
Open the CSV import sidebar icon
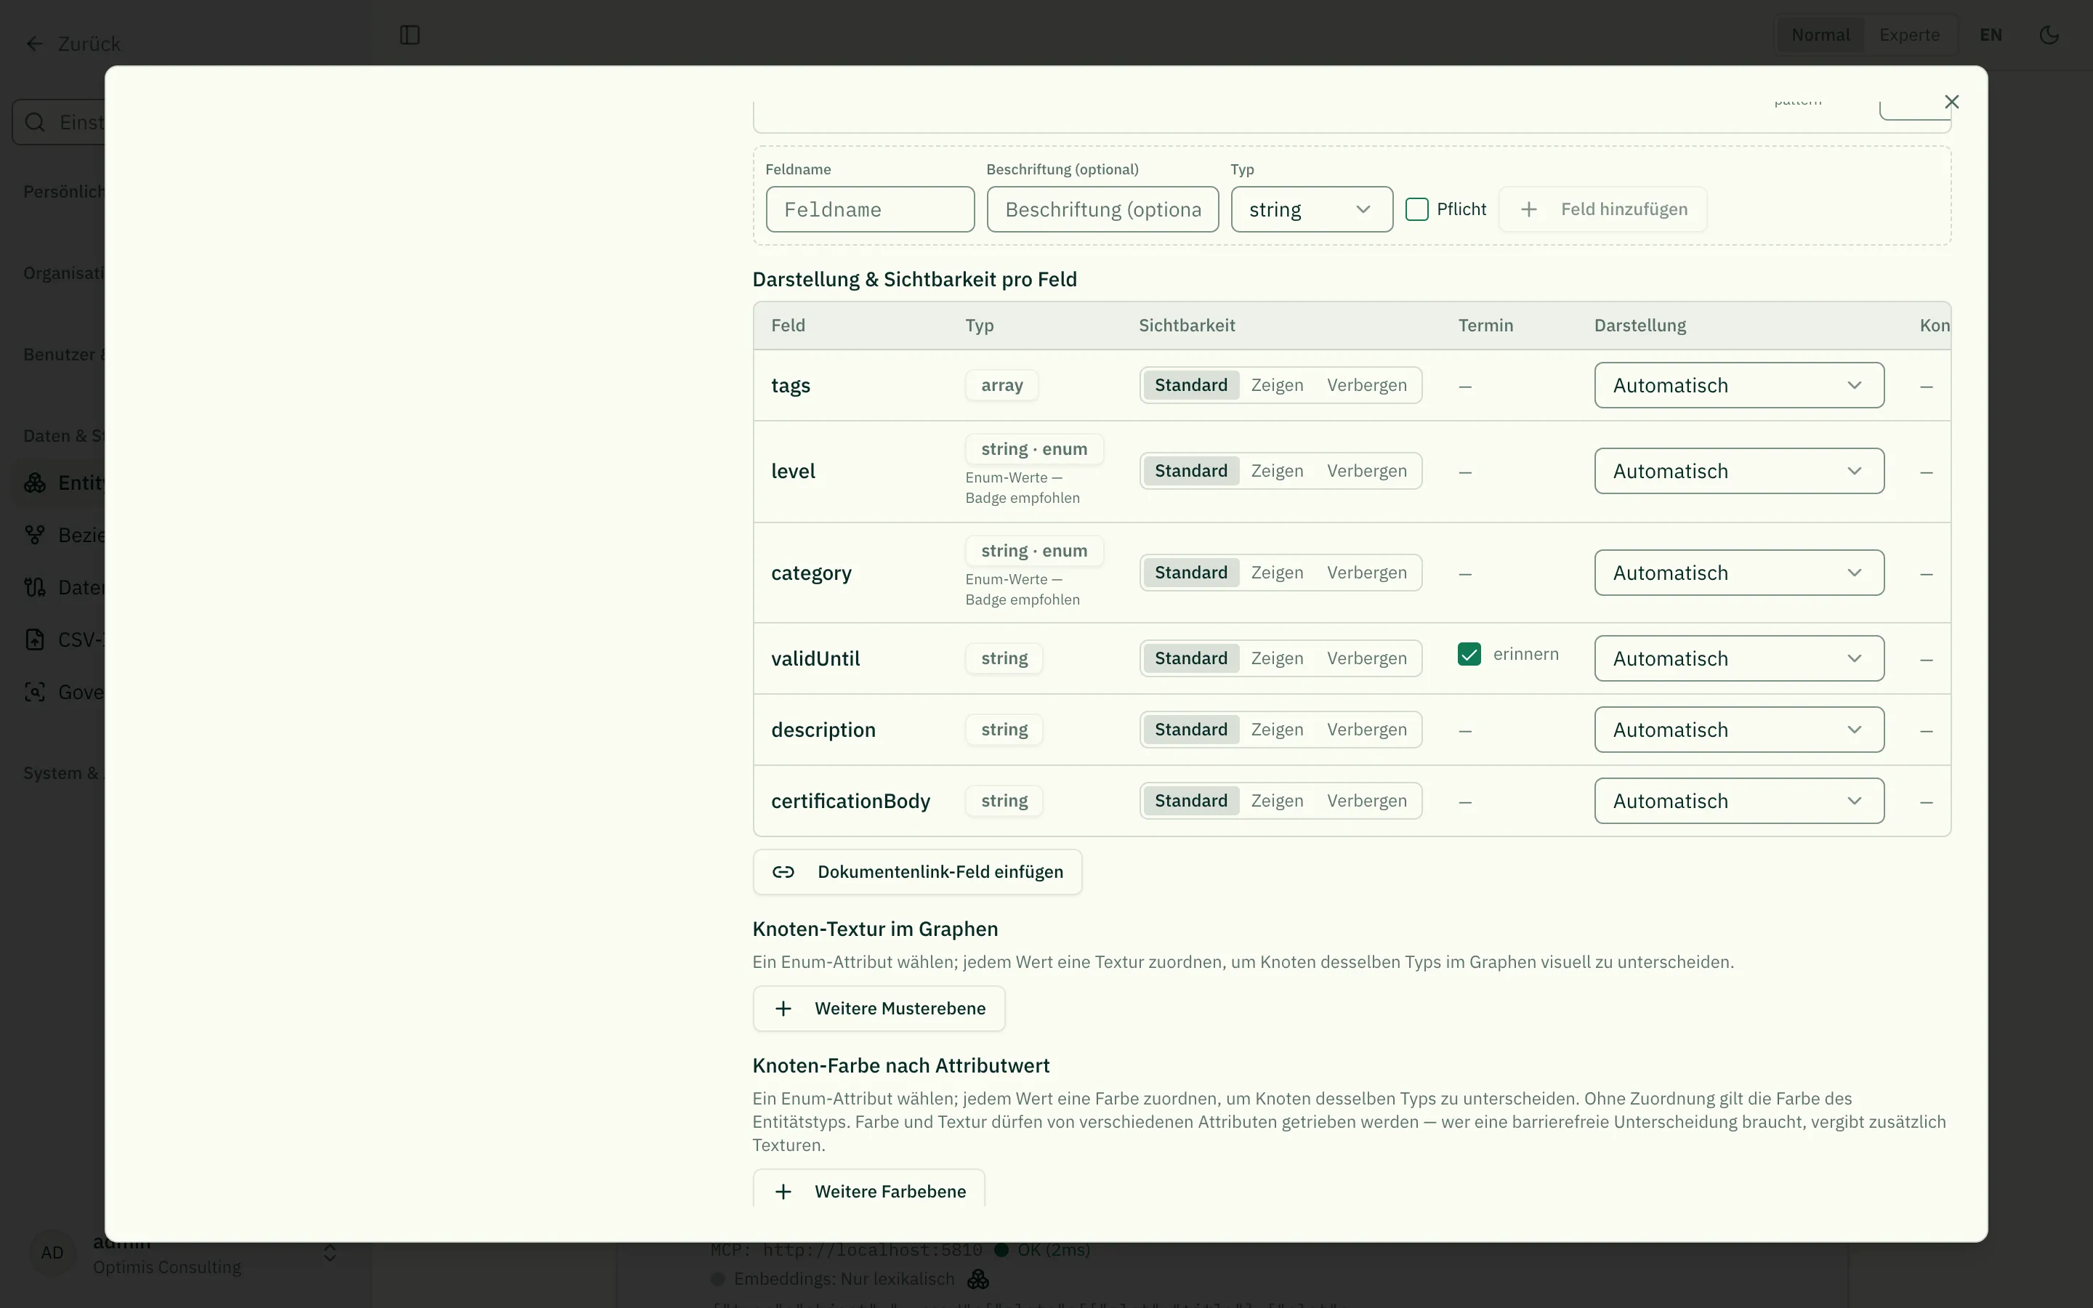coord(35,640)
